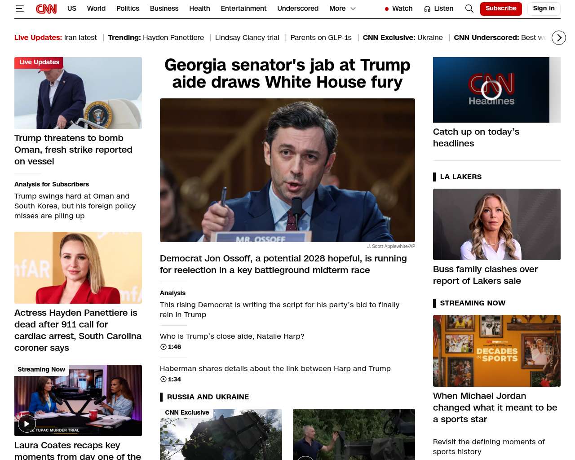Viewport: 575px width, 460px height.
Task: Open Laura Coates recaps key moments story
Action: click(78, 450)
